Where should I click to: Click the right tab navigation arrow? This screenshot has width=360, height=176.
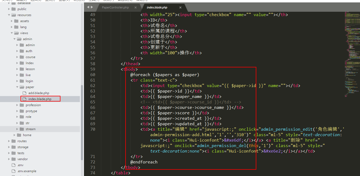coord(92,7)
